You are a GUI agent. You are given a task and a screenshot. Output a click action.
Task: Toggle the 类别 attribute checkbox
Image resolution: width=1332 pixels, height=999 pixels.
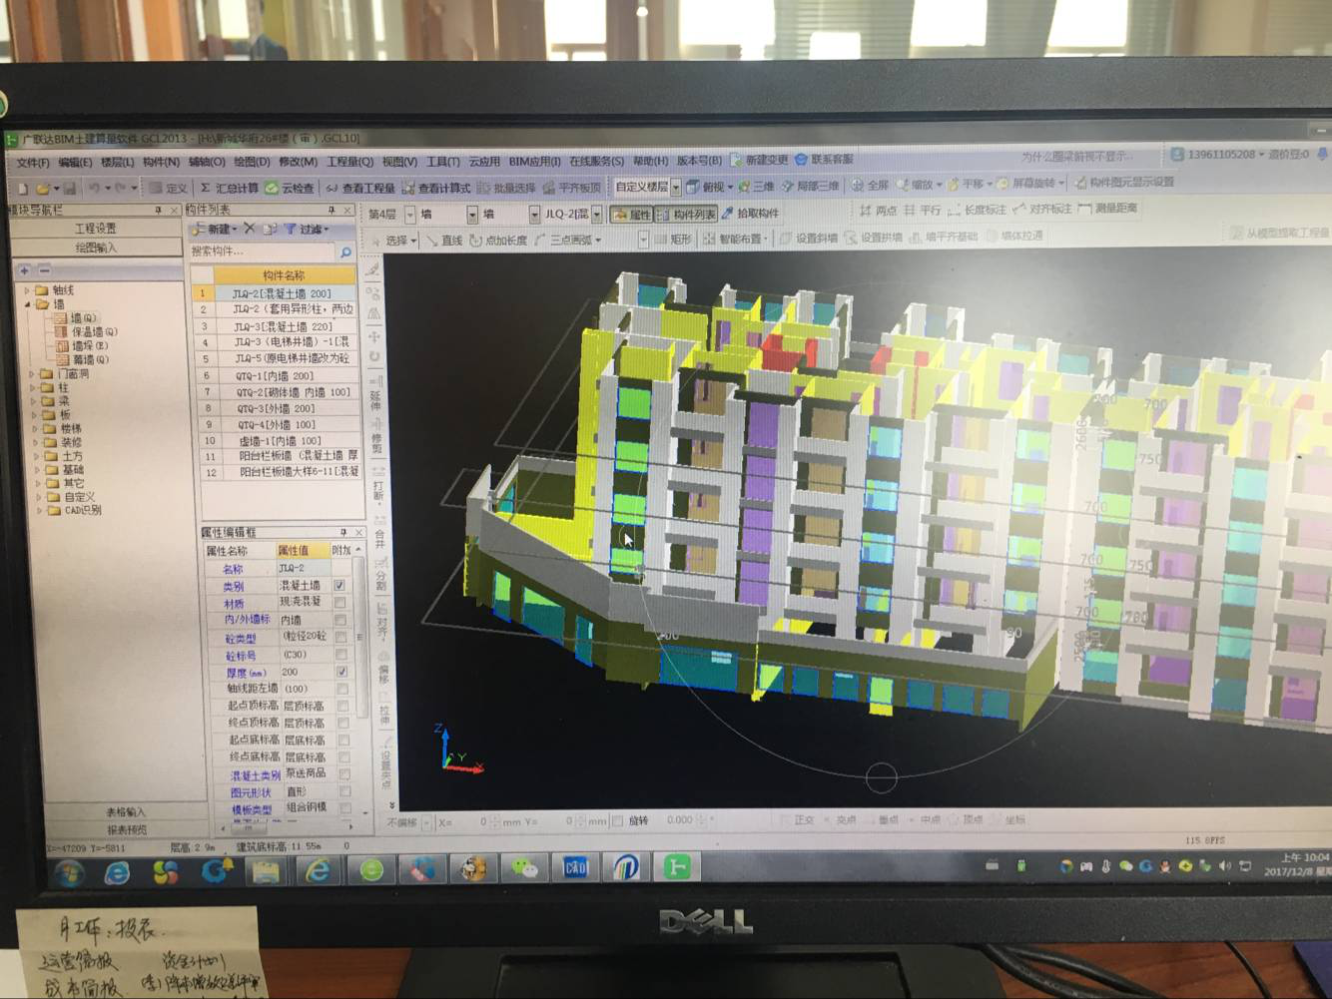[339, 585]
